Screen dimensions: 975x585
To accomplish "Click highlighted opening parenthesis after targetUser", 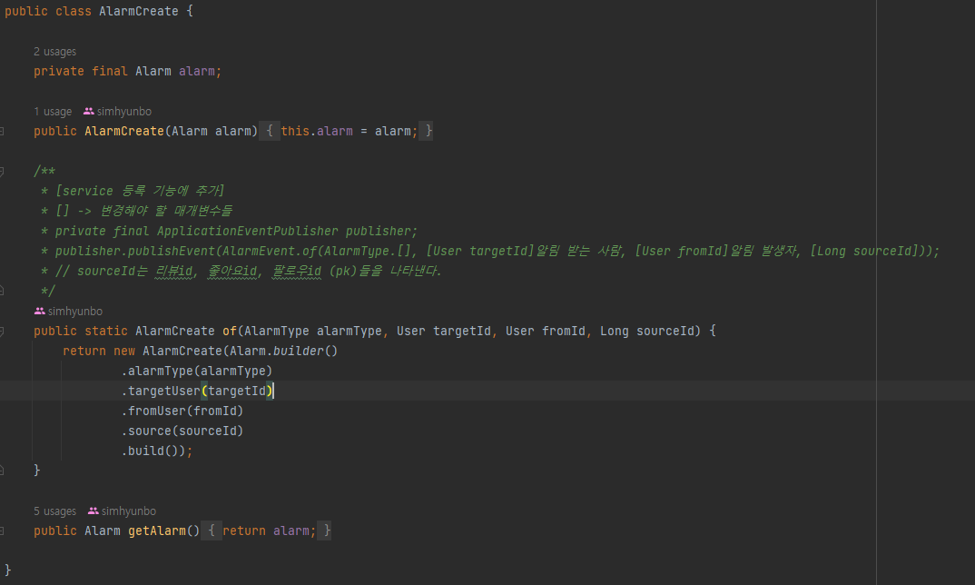I will (x=204, y=391).
